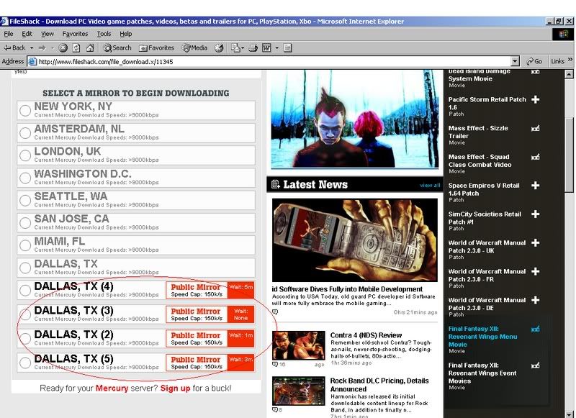Open the Tools menu
The image size is (576, 418).
(x=104, y=34)
